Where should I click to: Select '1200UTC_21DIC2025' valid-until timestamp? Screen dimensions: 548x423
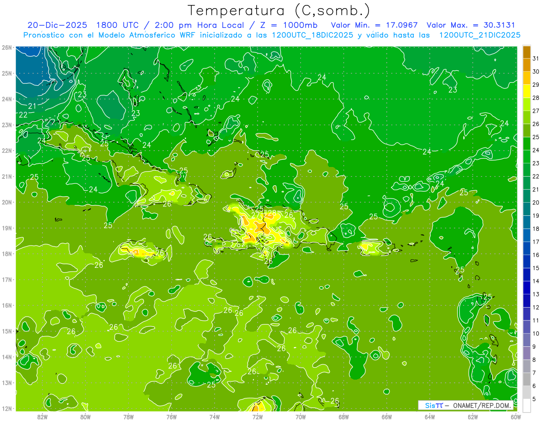click(x=479, y=35)
